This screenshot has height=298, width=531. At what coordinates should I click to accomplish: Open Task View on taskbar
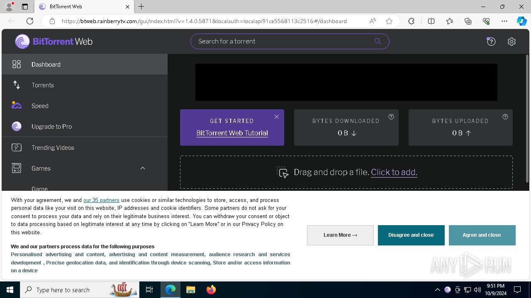(149, 290)
